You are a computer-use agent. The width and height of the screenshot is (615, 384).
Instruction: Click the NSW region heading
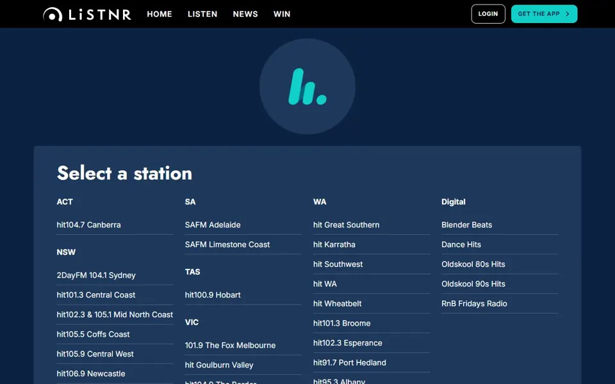pos(66,252)
